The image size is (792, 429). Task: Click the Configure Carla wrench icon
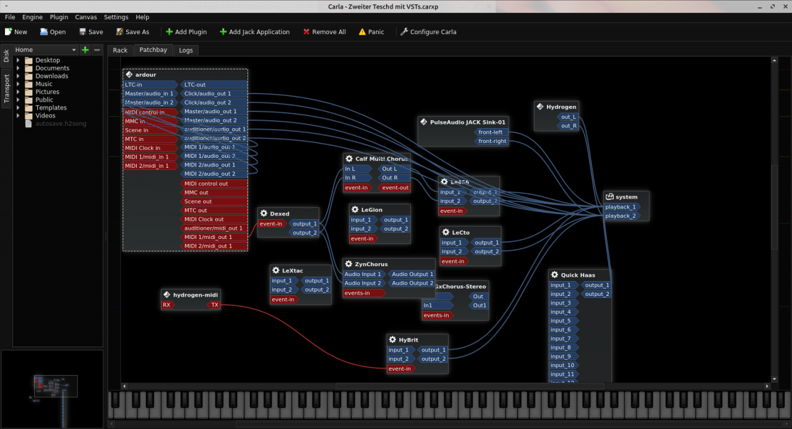[404, 32]
